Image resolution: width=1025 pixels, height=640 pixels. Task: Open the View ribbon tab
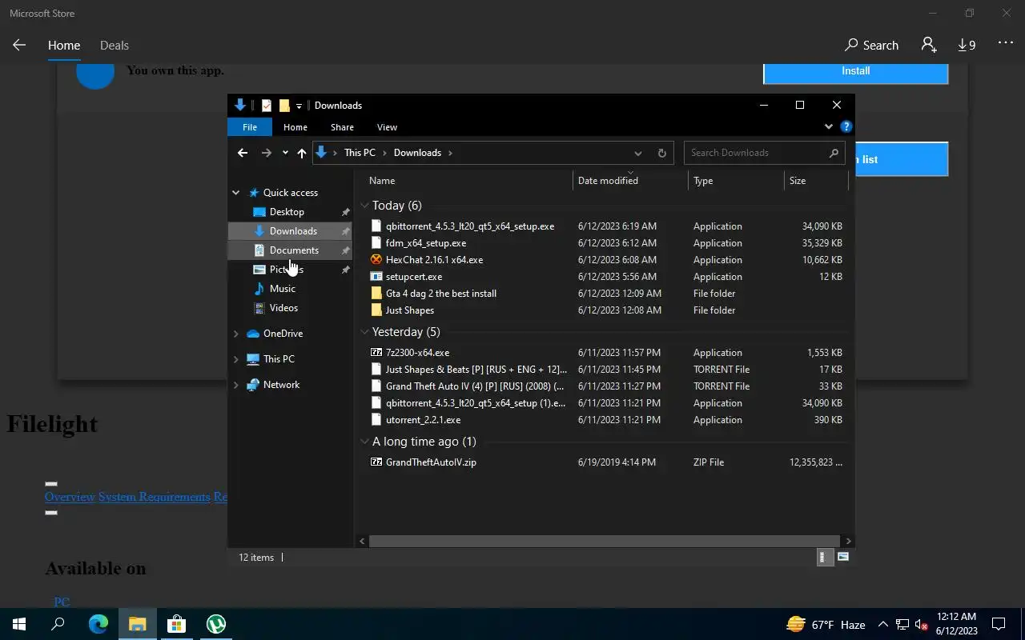click(x=387, y=127)
